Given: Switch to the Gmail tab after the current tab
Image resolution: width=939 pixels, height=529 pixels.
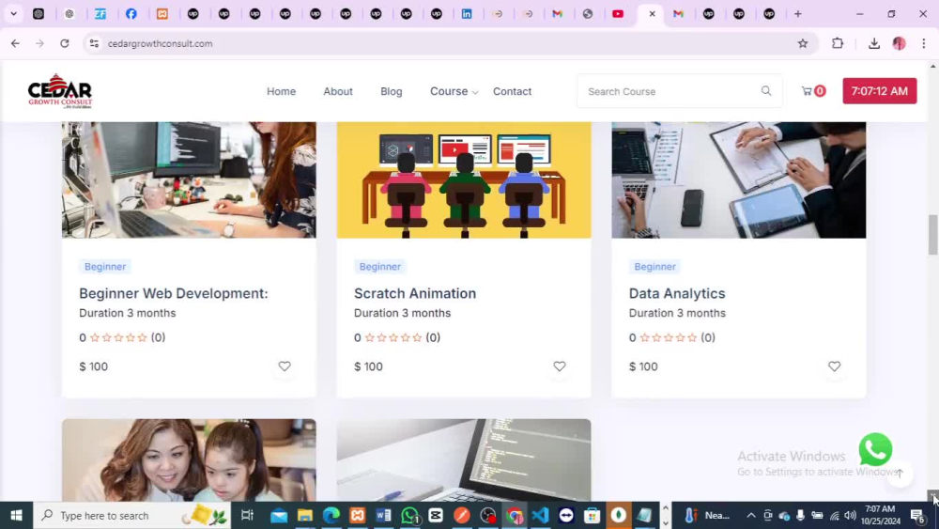Looking at the screenshot, I should (x=678, y=13).
